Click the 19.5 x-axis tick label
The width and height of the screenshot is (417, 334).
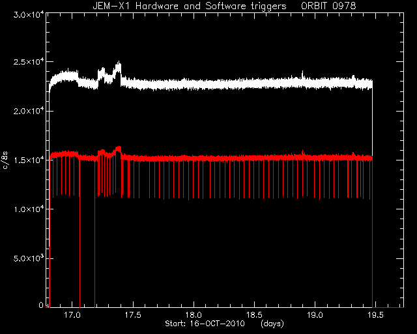click(376, 315)
